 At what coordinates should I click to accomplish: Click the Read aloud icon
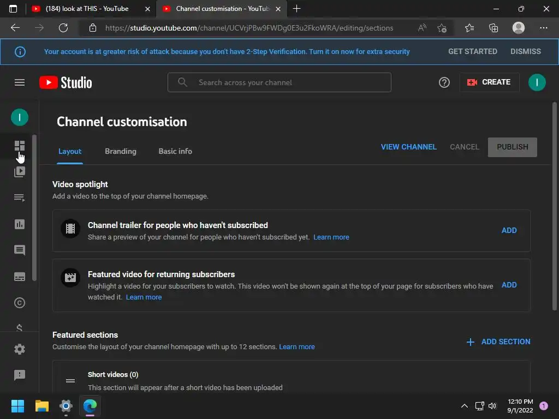pos(422,28)
